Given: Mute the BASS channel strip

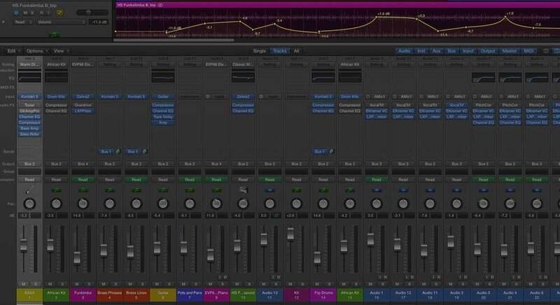Looking at the screenshot, I should click(24, 284).
